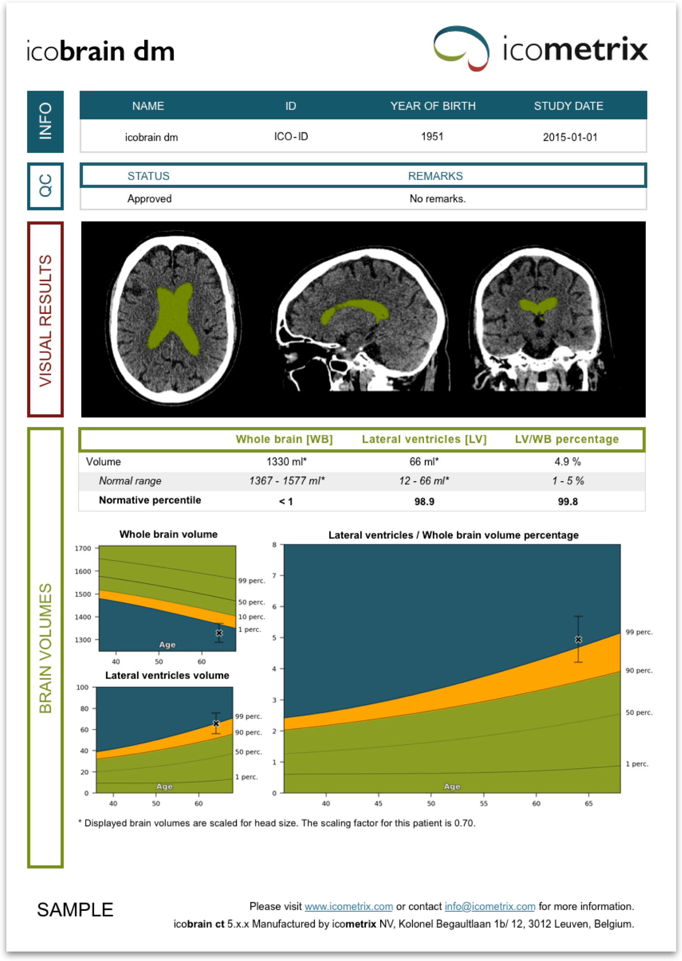Click the patient marker in LV/WB percentage chart
682x961 pixels.
click(x=578, y=640)
